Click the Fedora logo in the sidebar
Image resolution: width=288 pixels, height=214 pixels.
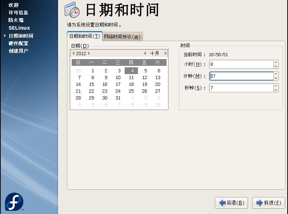(x=14, y=202)
